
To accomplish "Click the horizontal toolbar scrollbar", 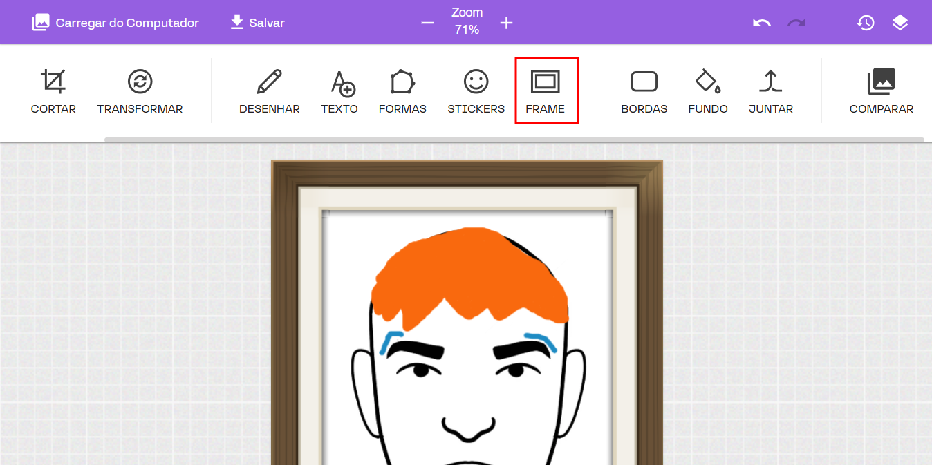I will tap(514, 140).
